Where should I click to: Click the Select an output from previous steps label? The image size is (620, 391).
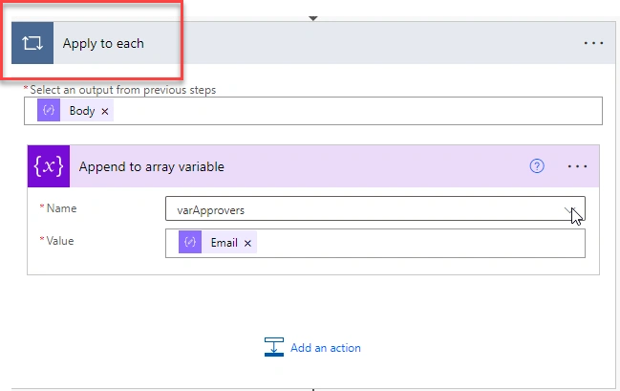[122, 90]
